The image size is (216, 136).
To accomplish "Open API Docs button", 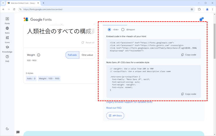I will pyautogui.click(x=115, y=116).
